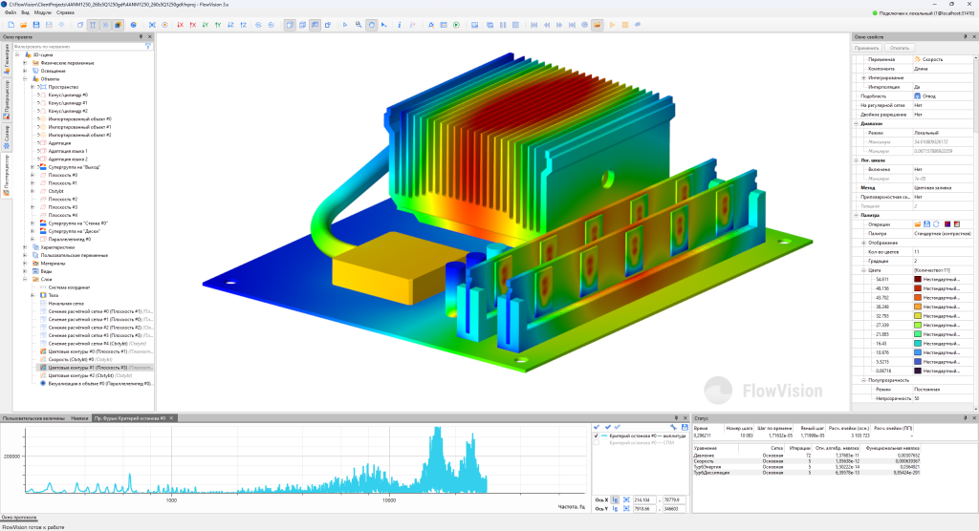Click the X axis minimum field 214.104
Viewport: 979px width, 531px height.
click(644, 499)
